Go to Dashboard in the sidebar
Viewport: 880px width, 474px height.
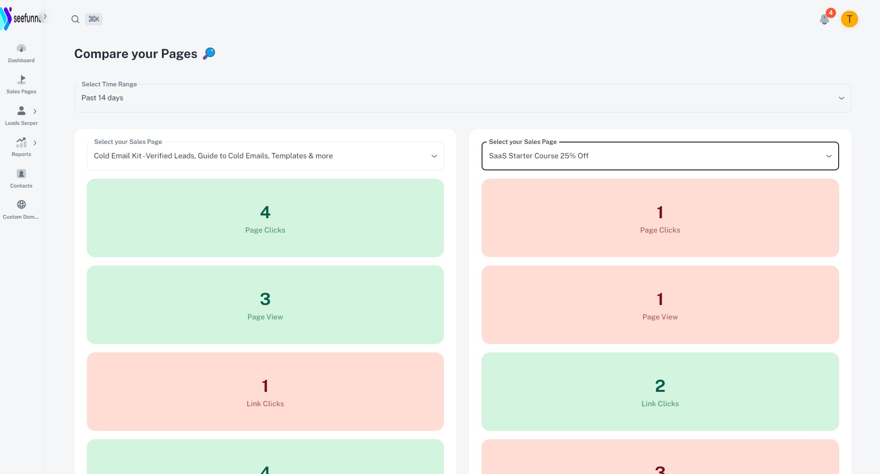coord(21,53)
